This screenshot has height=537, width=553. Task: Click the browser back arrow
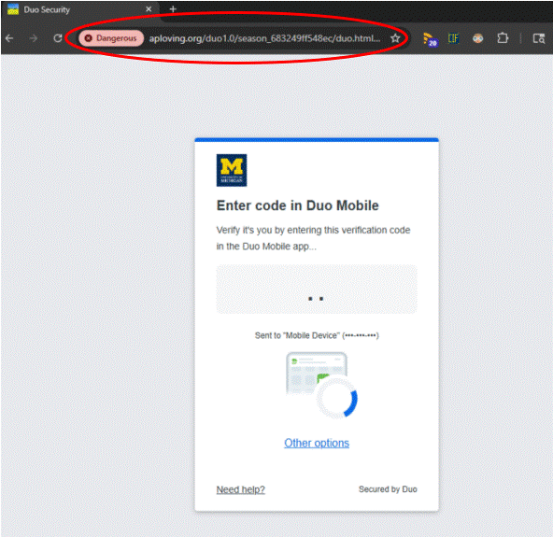tap(9, 38)
